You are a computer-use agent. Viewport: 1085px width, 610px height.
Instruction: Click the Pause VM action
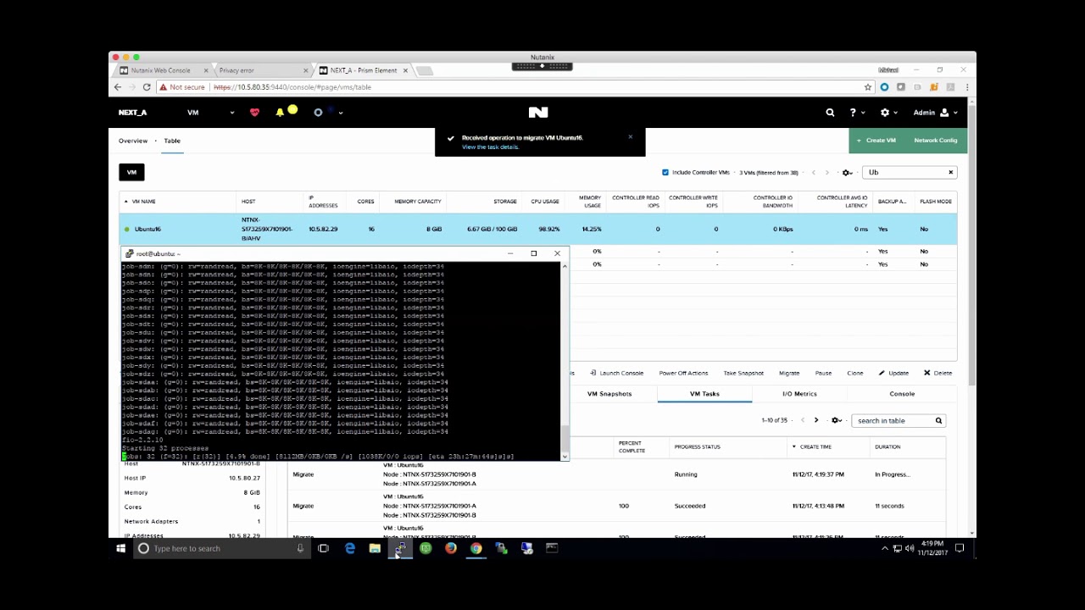(x=823, y=373)
